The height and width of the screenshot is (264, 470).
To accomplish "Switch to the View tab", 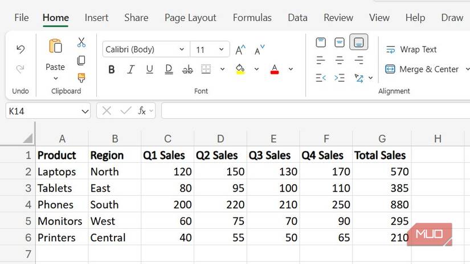I will (x=379, y=18).
